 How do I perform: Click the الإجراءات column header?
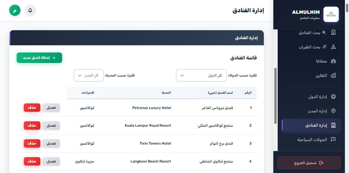click(88, 93)
